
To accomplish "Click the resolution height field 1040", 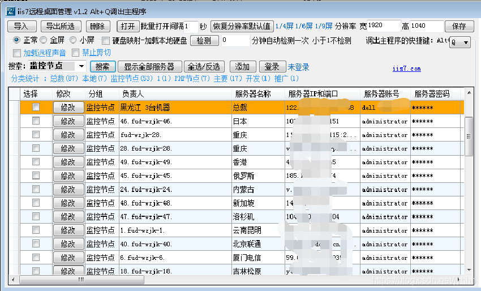I will 427,26.
